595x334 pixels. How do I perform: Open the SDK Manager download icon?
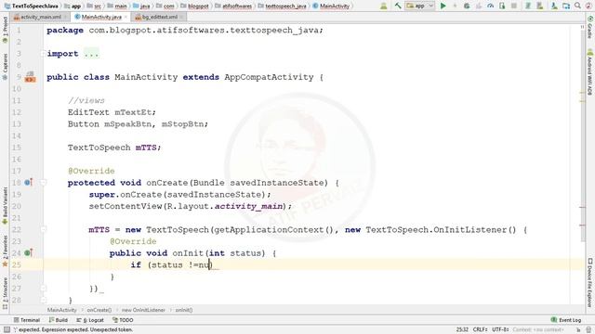pyautogui.click(x=554, y=6)
